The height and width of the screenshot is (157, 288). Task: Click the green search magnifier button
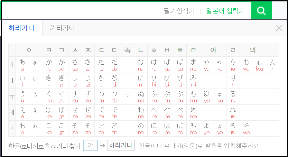(x=261, y=10)
